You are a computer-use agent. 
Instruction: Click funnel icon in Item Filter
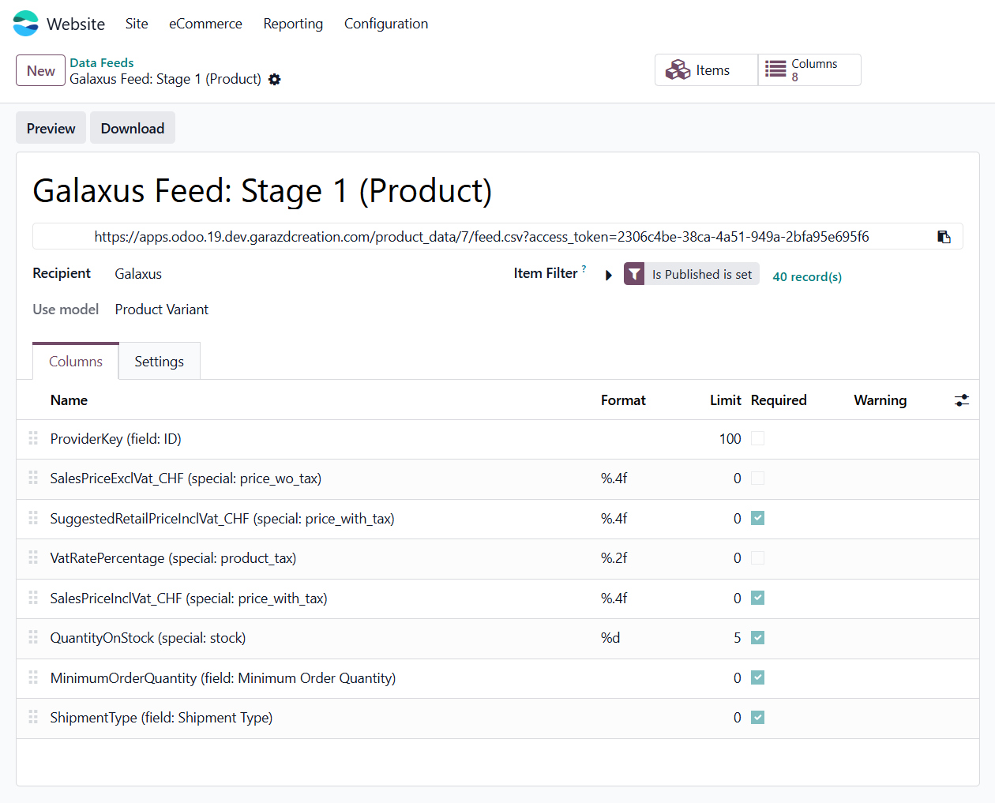pos(634,274)
